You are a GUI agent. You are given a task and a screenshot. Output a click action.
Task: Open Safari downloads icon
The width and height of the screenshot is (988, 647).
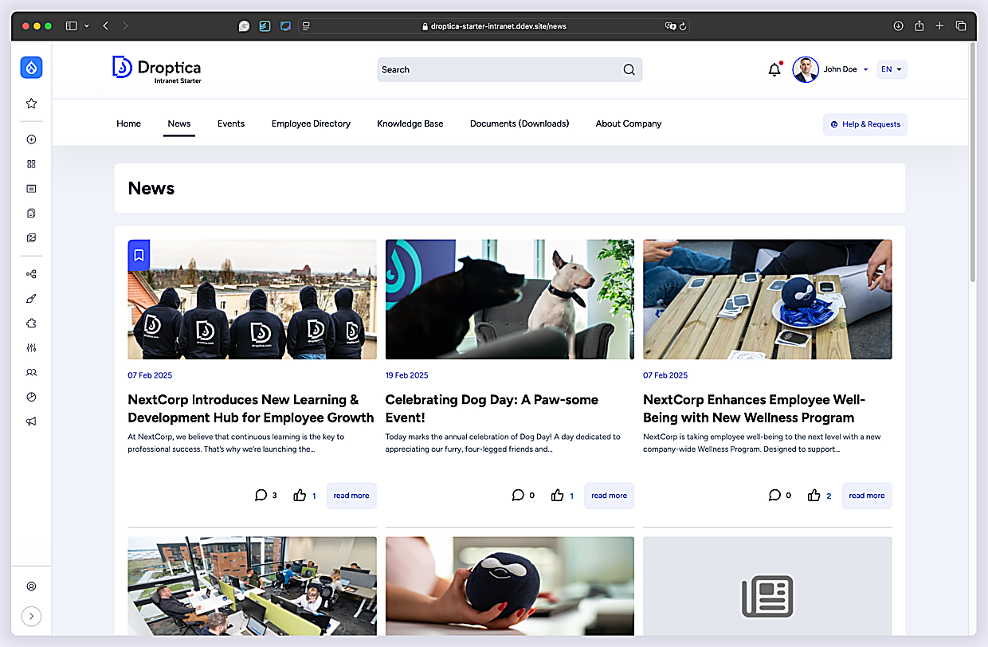pos(898,26)
